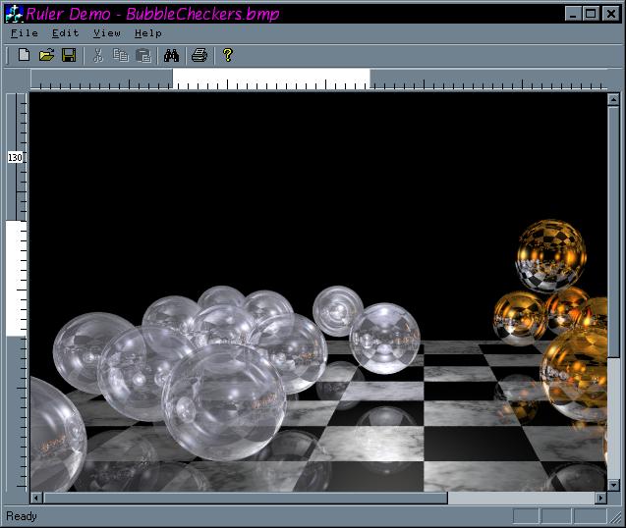The height and width of the screenshot is (528, 626).
Task: Click the binoculars Find icon
Action: tap(171, 55)
